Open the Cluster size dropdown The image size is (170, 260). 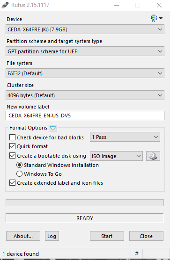(85, 95)
